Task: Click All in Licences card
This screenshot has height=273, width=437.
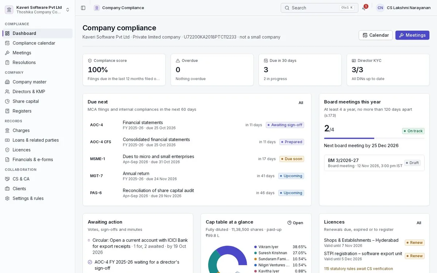Action: pos(419,223)
